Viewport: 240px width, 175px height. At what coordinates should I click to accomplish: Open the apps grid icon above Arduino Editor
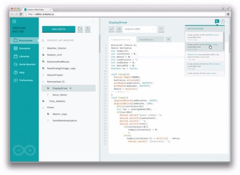click(x=14, y=21)
